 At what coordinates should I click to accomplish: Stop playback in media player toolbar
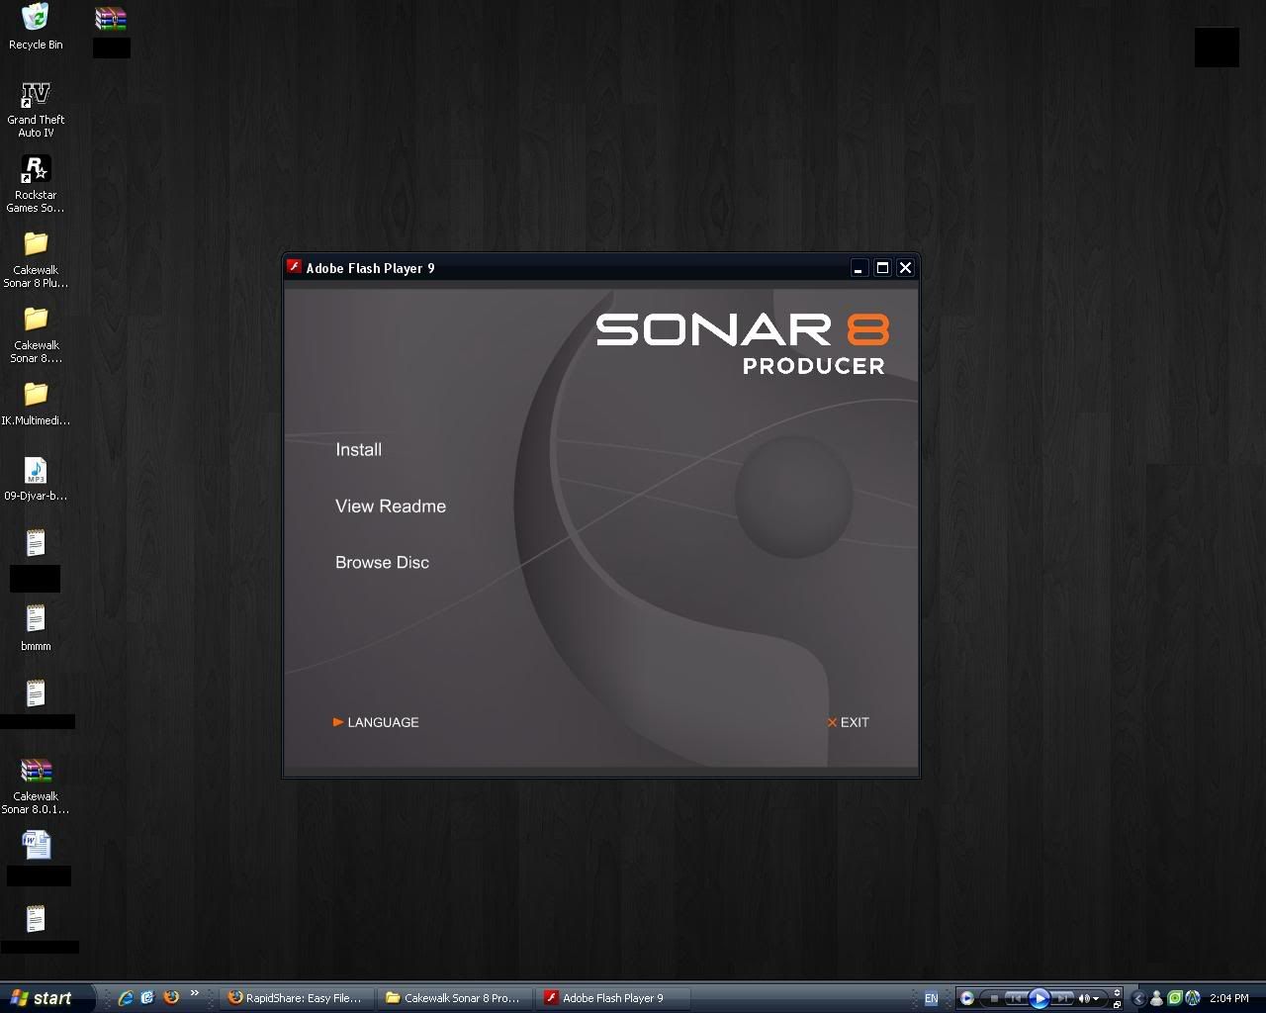[994, 998]
